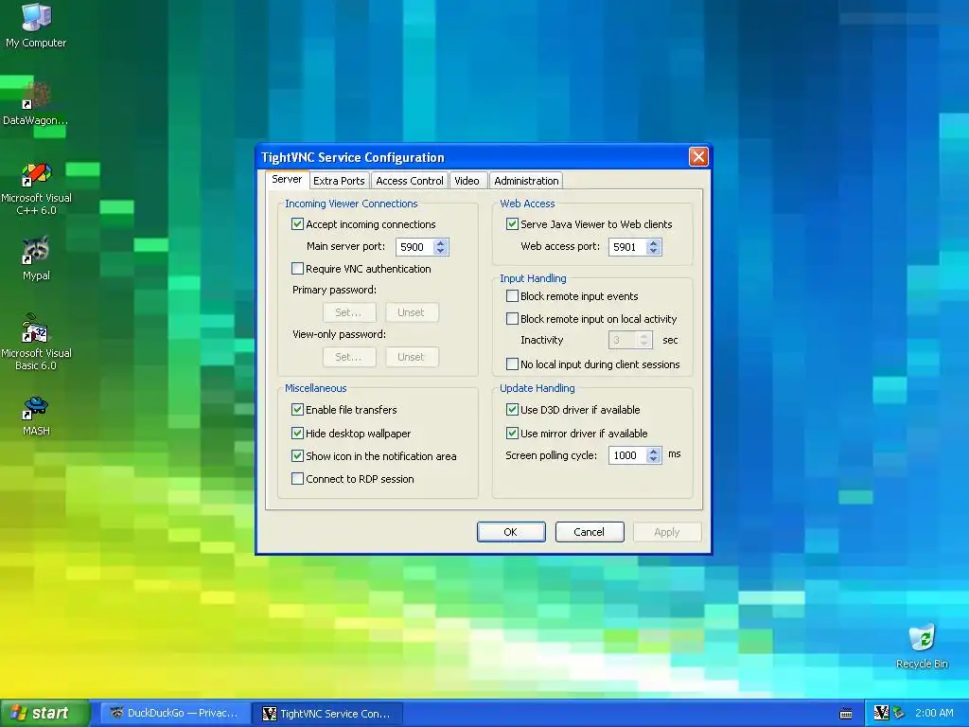Image resolution: width=969 pixels, height=727 pixels.
Task: Click the on-screen keyboard taskbar icon
Action: point(846,714)
